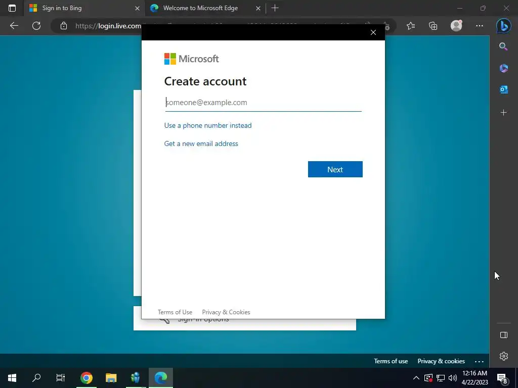Image resolution: width=518 pixels, height=388 pixels.
Task: Click Use a phone number instead
Action: click(x=208, y=125)
